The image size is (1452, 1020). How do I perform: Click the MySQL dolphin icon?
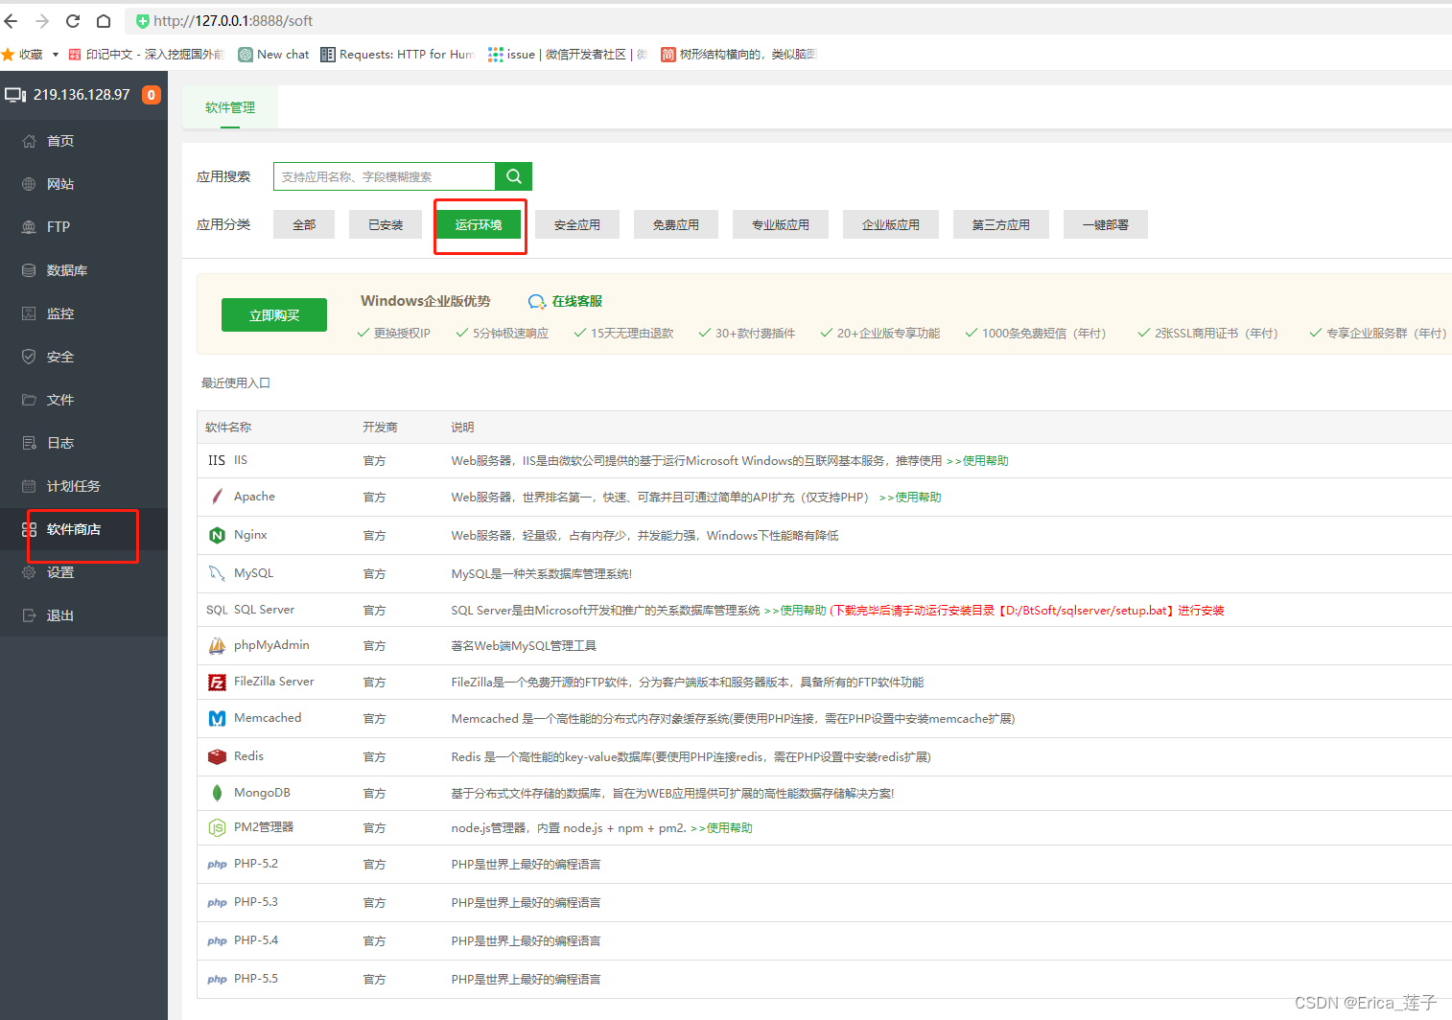point(217,573)
